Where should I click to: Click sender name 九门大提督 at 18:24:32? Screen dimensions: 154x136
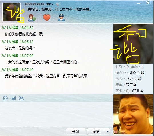point(10,28)
